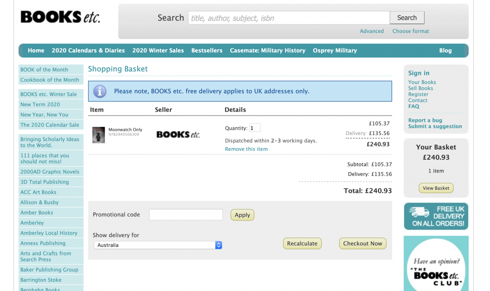Open the Bestsellers navigation tab
The width and height of the screenshot is (490, 291).
[x=207, y=50]
